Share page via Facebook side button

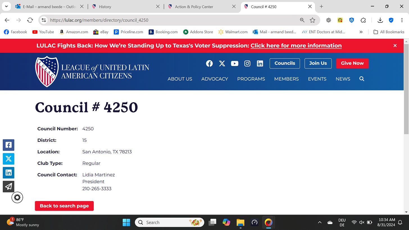8,145
